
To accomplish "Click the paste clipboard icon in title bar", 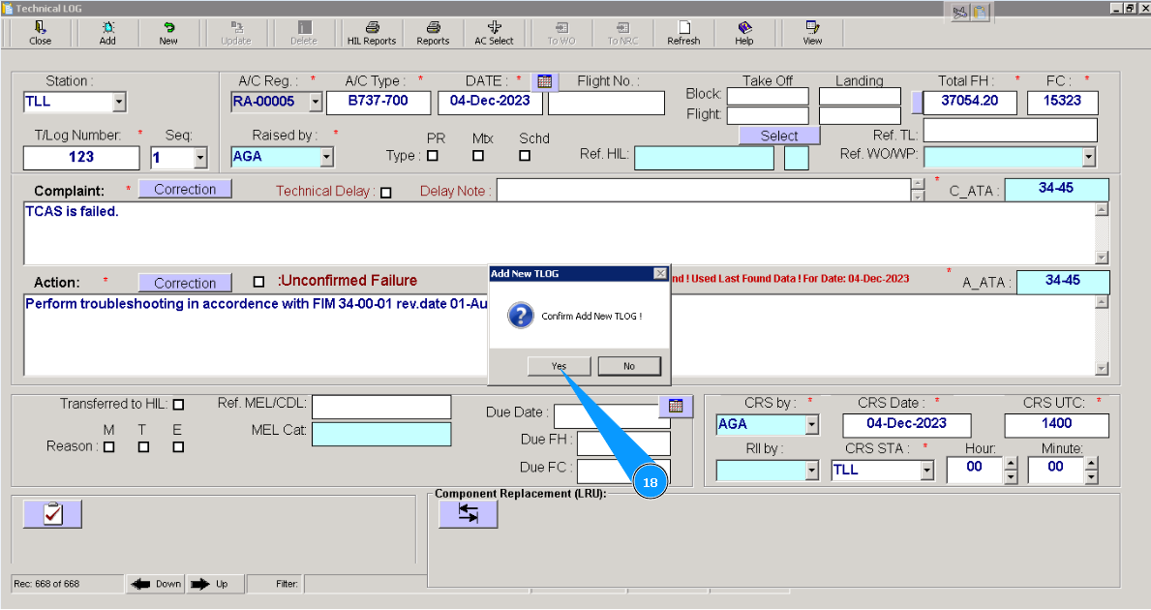I will click(x=980, y=13).
